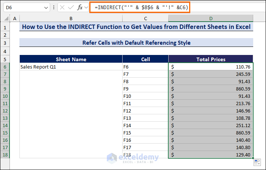Expand the Name Box dropdown arrow

tap(46, 7)
